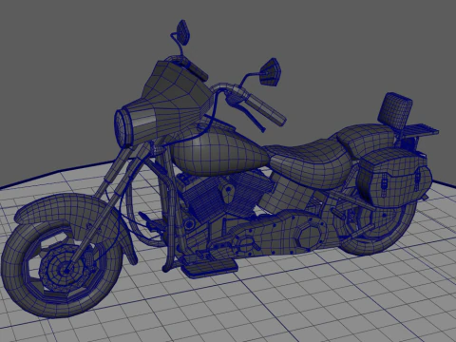Select the leather saddlebag mesh
Screen dimensions: 456x342
[393, 178]
